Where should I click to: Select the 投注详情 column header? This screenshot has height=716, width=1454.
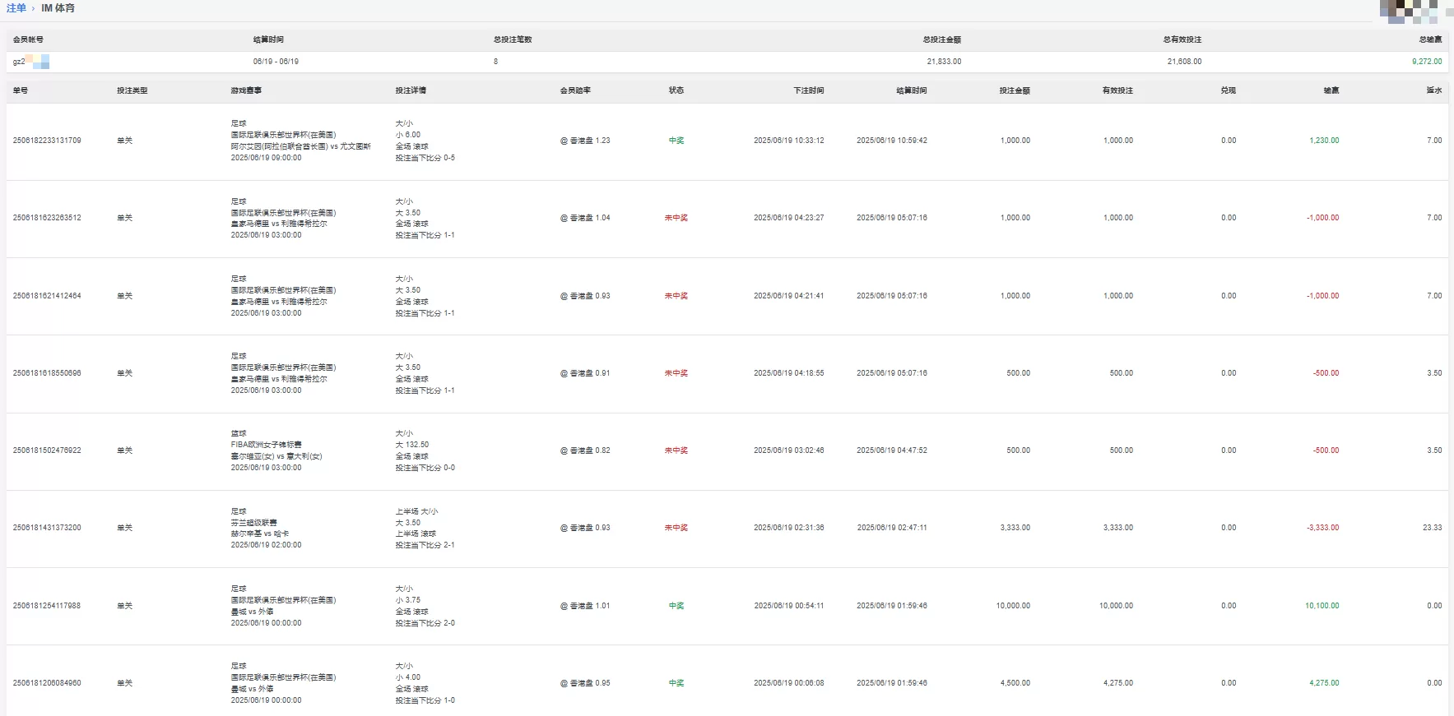411,90
